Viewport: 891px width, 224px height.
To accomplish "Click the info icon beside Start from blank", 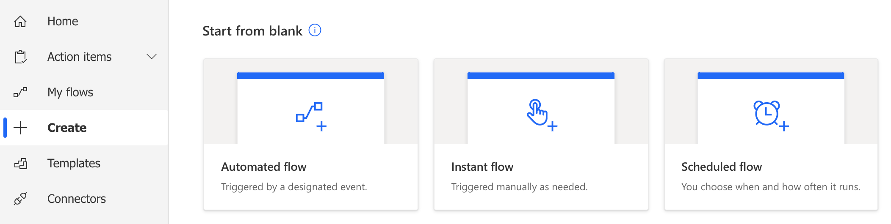I will click(x=315, y=30).
